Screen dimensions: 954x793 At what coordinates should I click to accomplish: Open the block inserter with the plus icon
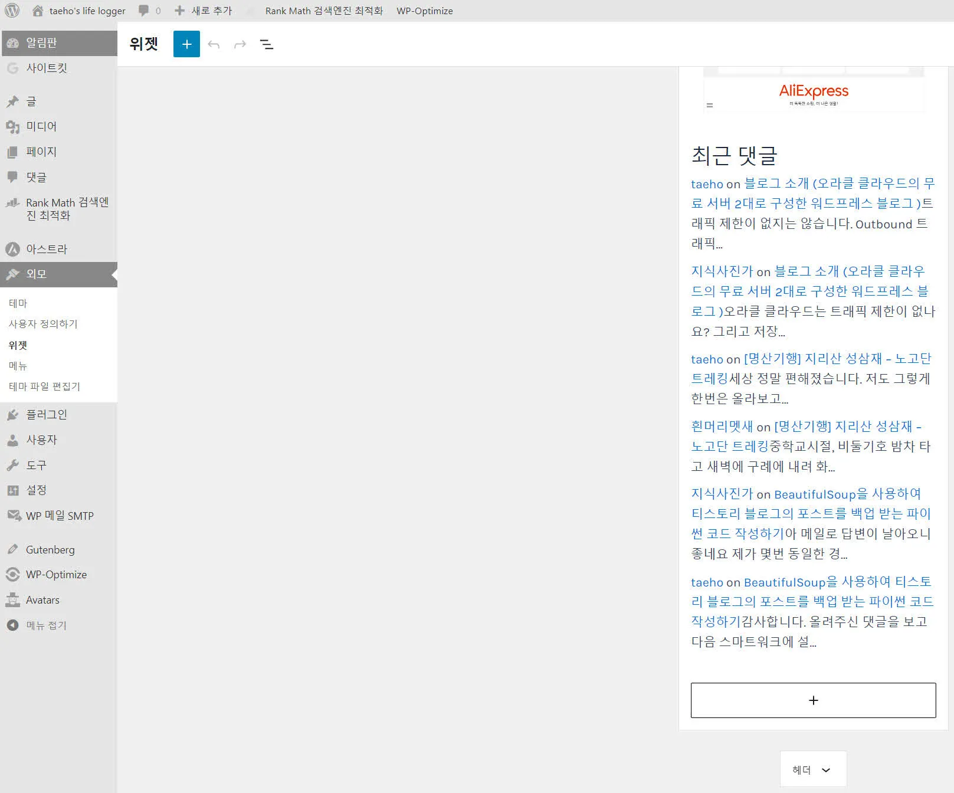[x=186, y=44]
